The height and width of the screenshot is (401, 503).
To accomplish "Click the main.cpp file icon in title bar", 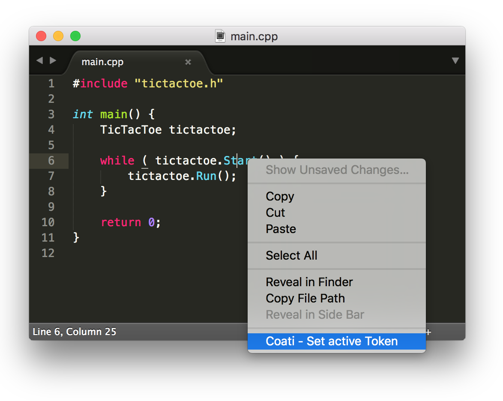I will 220,36.
